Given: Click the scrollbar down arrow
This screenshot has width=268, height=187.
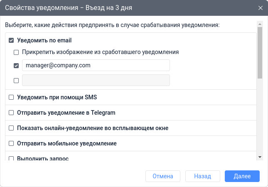Looking at the screenshot, I should coord(260,157).
